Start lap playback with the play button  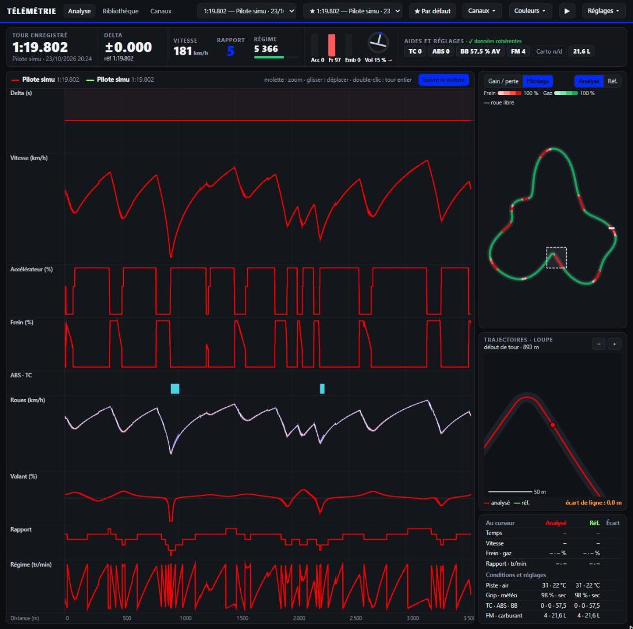(x=567, y=11)
